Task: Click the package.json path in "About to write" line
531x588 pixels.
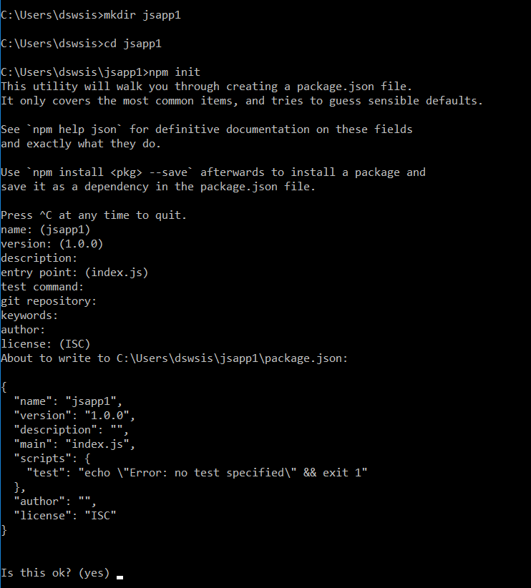Action: tap(232, 358)
